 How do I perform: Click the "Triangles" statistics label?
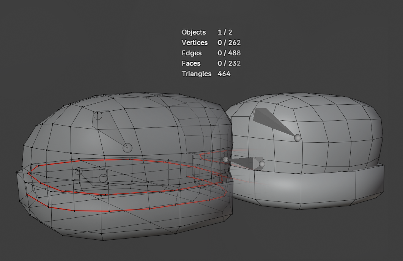click(196, 74)
